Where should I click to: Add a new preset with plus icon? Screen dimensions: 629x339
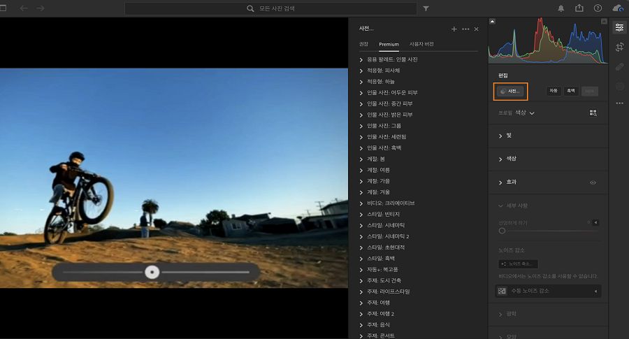pos(454,29)
